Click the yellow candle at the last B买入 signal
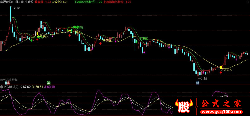250x116 pixels. tap(221, 67)
